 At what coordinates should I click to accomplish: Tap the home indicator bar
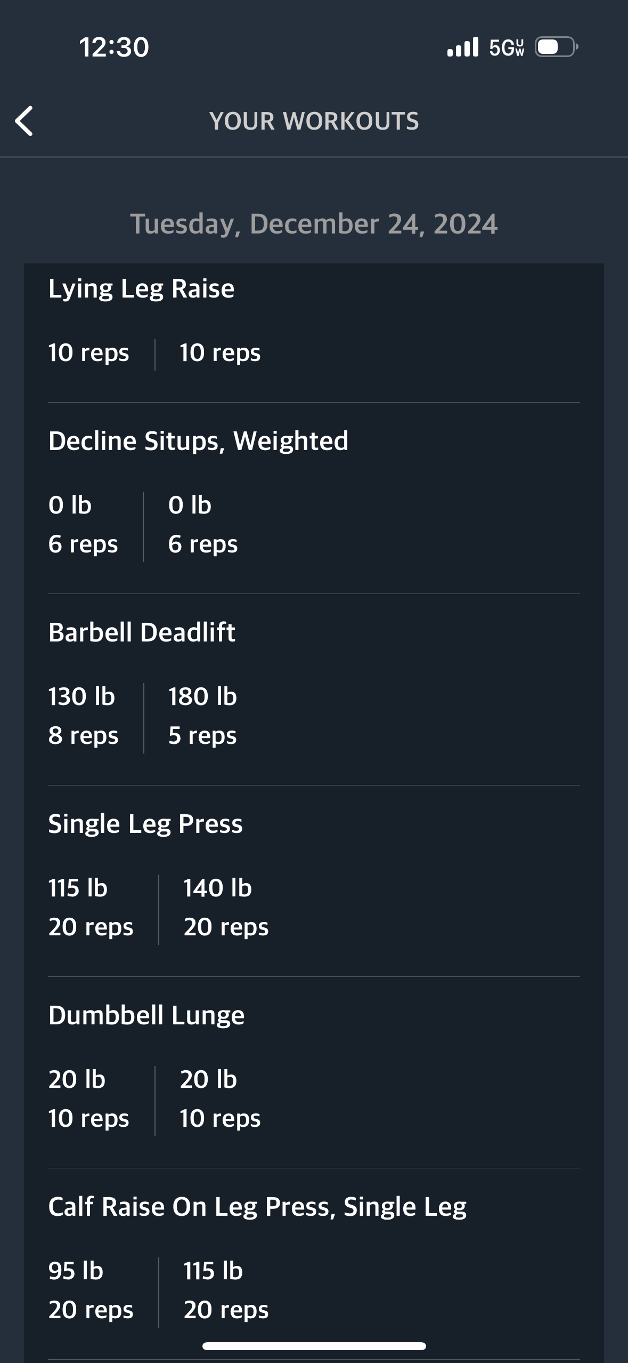(x=314, y=1346)
